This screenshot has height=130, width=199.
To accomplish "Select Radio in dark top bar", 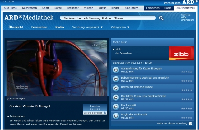I will [x=168, y=8].
